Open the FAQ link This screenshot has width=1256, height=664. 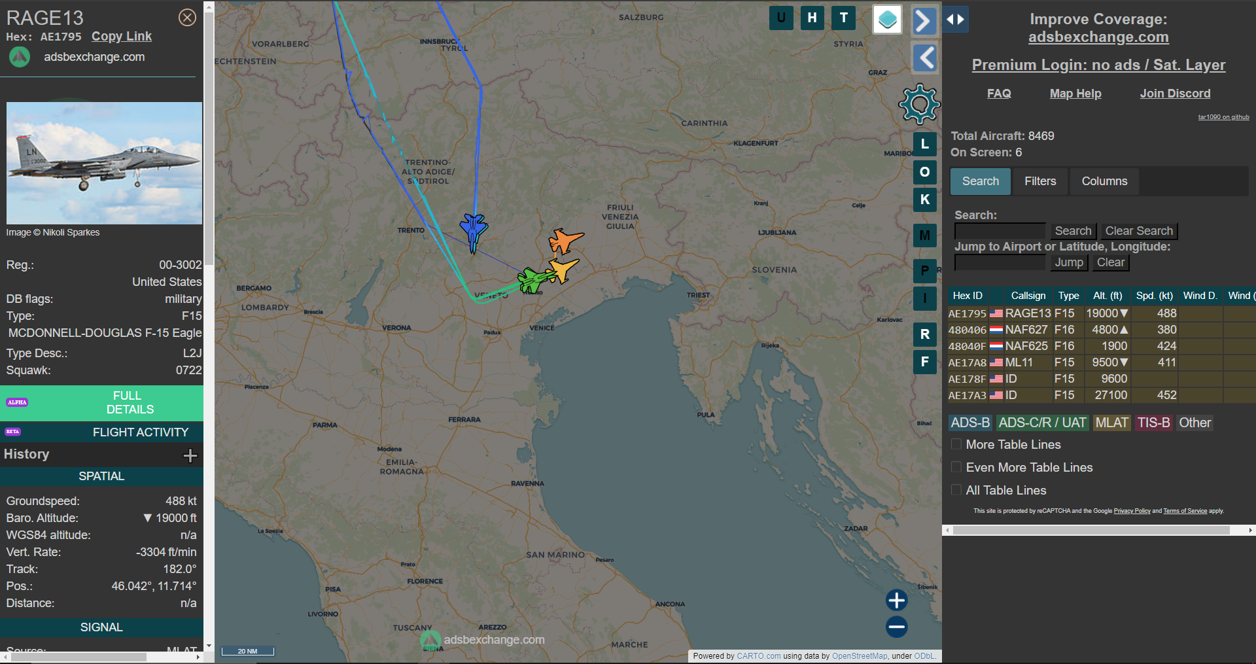[x=999, y=94]
